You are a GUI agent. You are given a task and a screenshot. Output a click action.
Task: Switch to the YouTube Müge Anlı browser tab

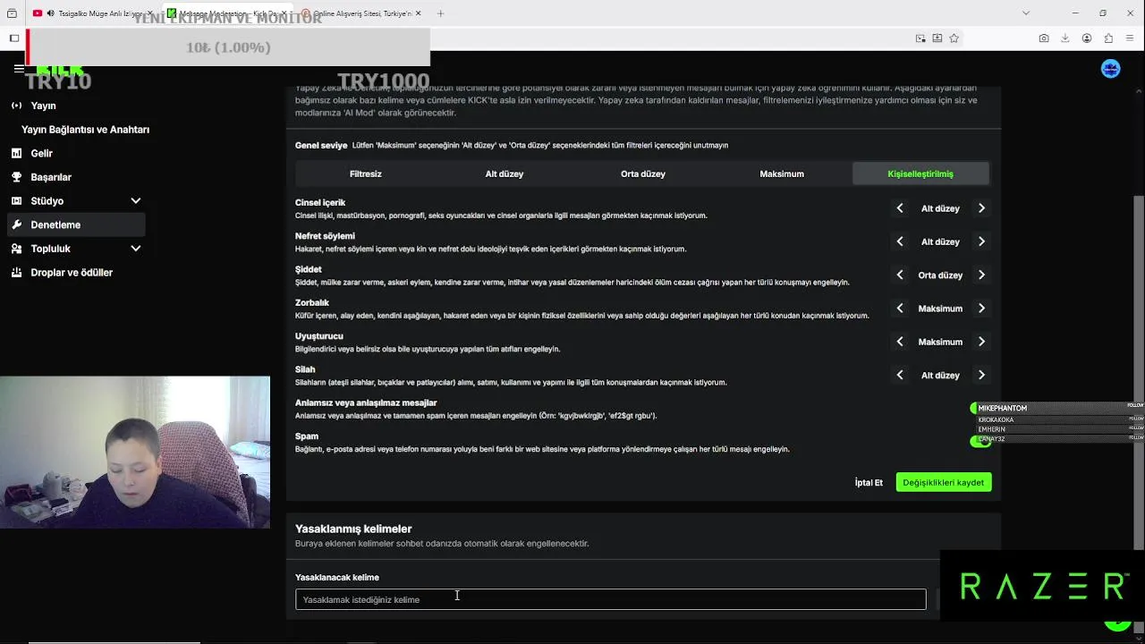click(x=93, y=13)
